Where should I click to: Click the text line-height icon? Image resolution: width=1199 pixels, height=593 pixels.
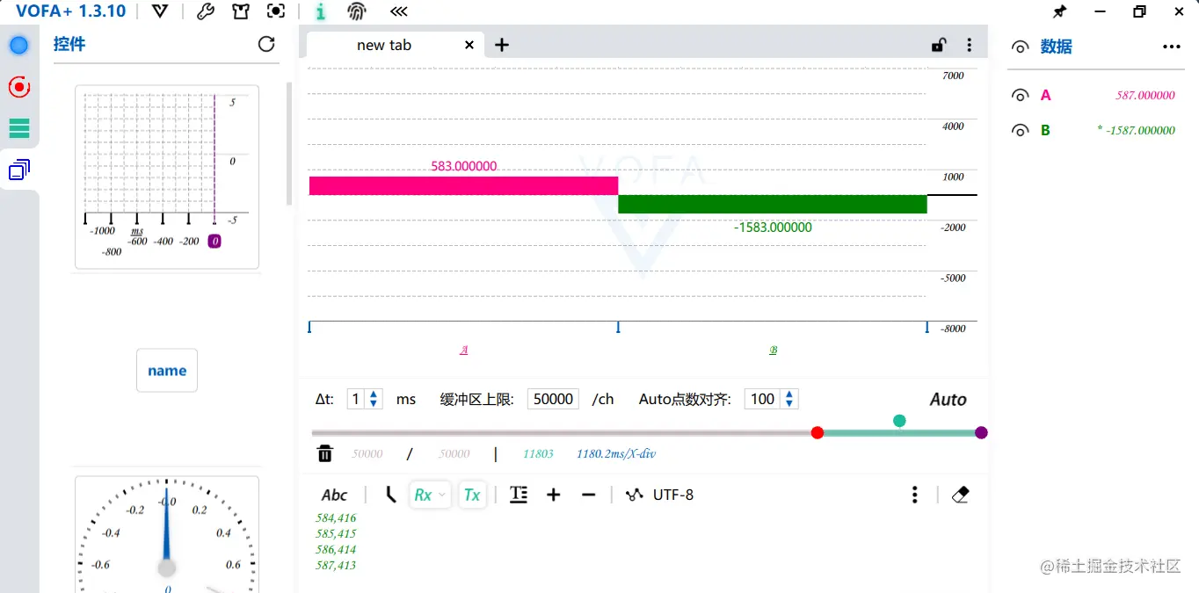(519, 495)
